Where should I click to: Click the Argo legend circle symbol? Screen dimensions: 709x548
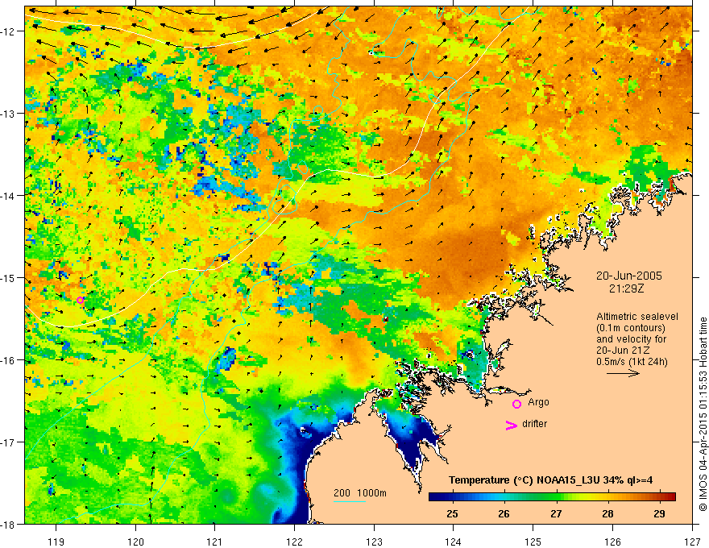tap(516, 404)
